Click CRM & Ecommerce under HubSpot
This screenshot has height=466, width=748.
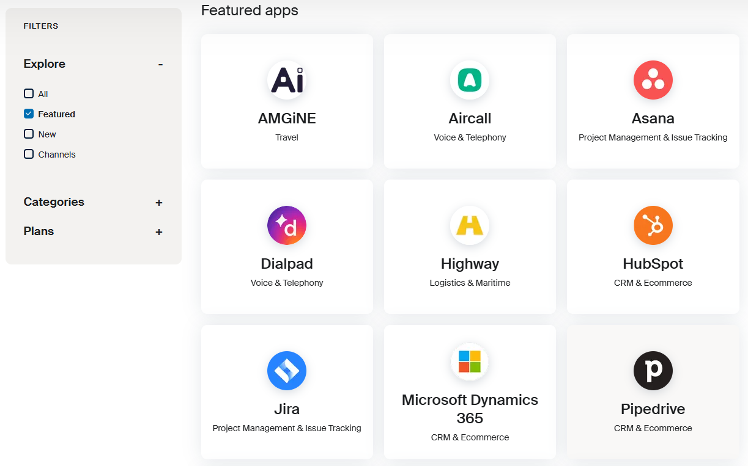(x=653, y=283)
